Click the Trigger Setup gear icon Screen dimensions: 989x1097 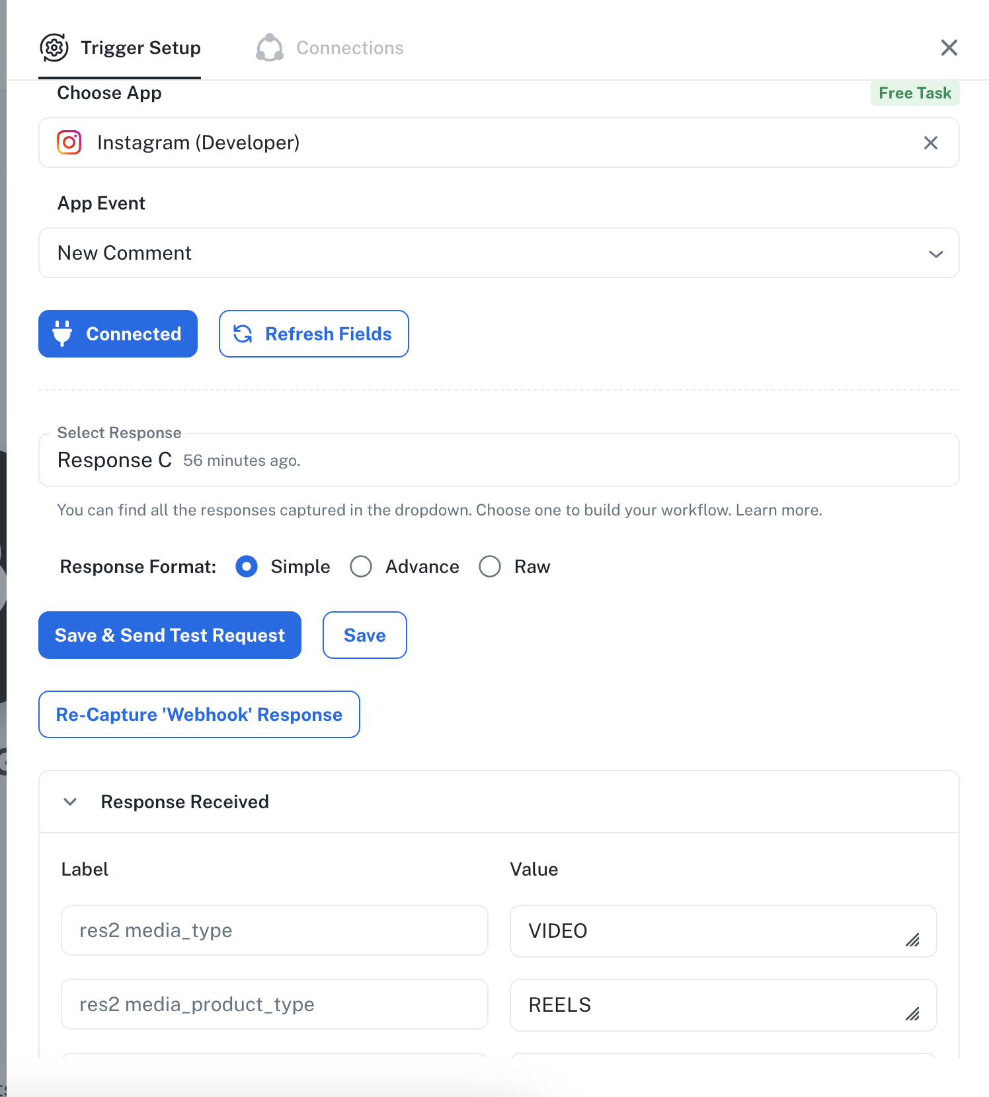(x=54, y=48)
